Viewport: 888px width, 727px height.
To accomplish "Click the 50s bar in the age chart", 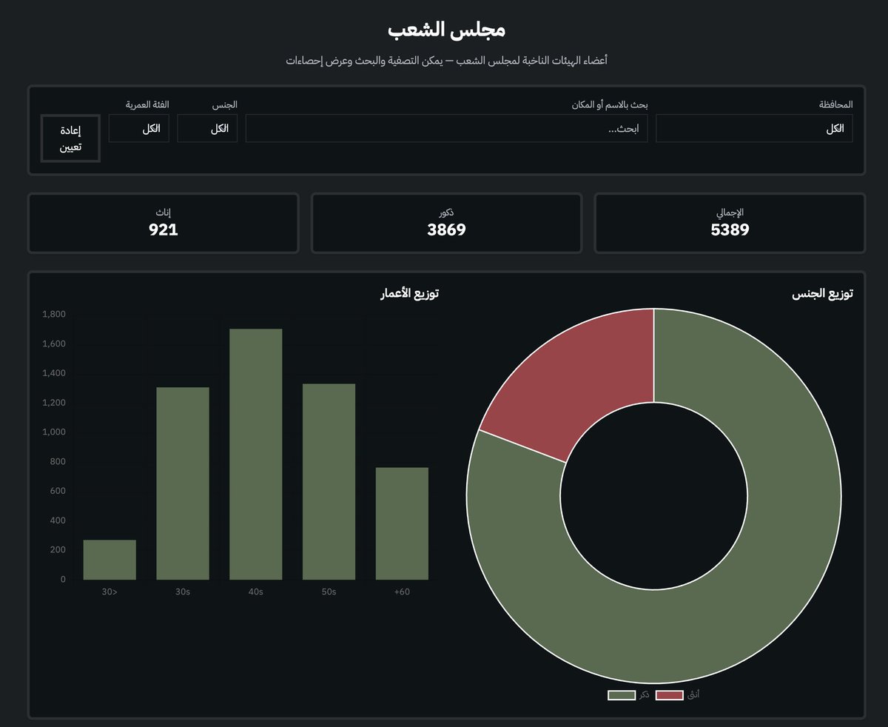I will point(329,481).
